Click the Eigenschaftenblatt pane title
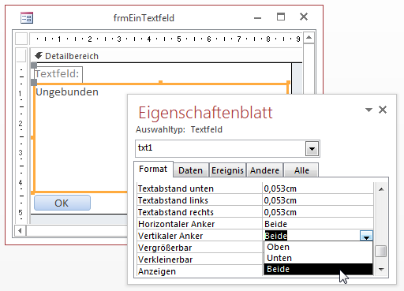The width and height of the screenshot is (404, 291). pyautogui.click(x=205, y=113)
